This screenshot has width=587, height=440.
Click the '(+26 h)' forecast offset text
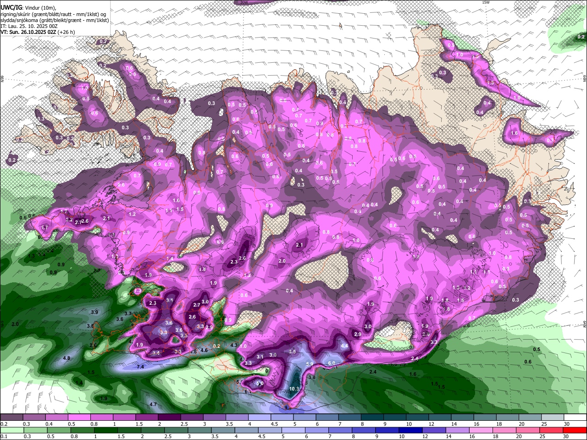tap(66, 32)
